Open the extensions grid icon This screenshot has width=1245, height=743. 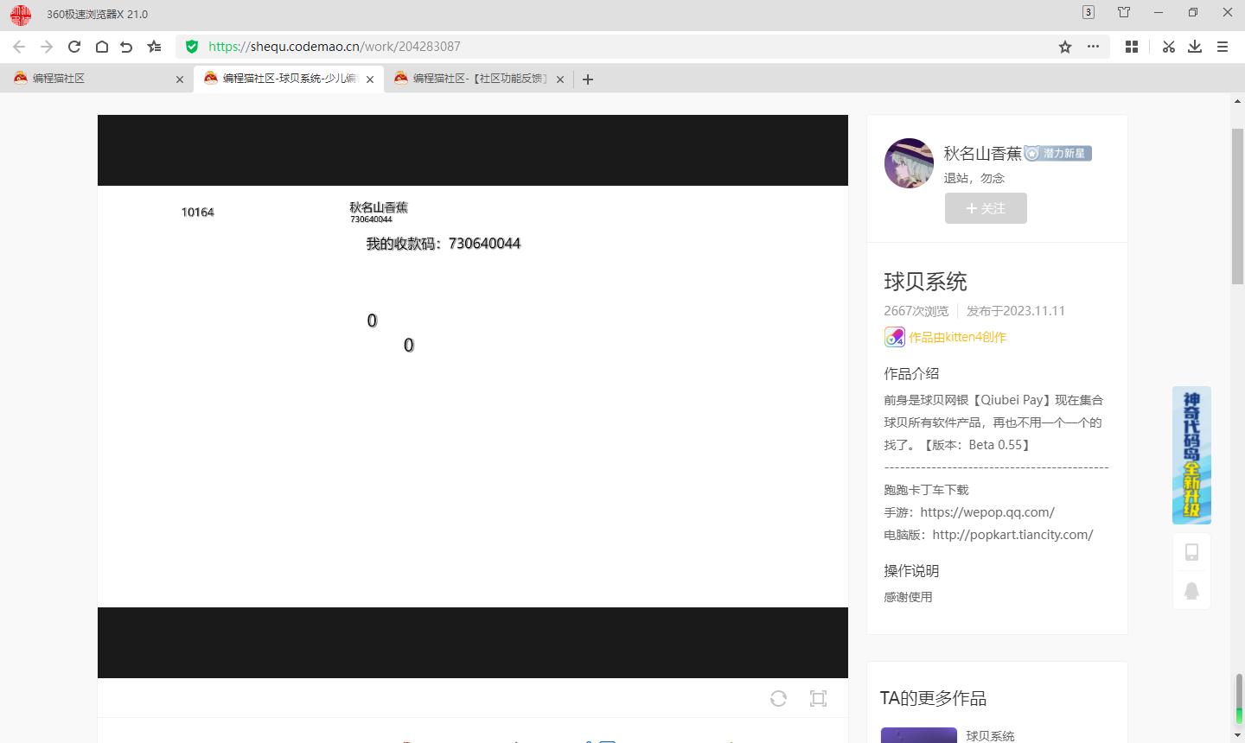click(1131, 47)
